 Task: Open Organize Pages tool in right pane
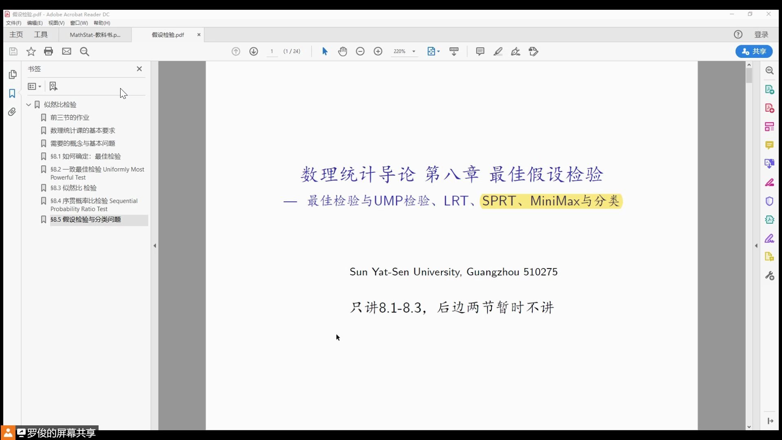click(x=769, y=127)
